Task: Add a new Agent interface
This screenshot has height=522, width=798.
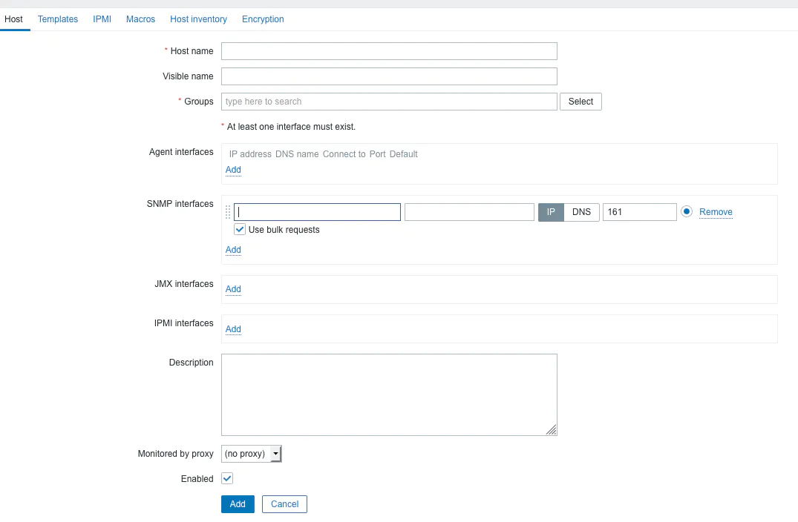Action: [233, 170]
